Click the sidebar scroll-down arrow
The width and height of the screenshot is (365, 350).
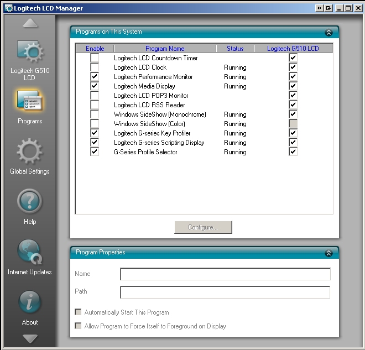click(x=30, y=338)
